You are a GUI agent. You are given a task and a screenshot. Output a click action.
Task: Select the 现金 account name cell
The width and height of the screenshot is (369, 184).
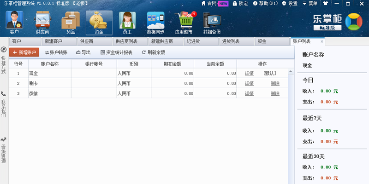coord(50,74)
